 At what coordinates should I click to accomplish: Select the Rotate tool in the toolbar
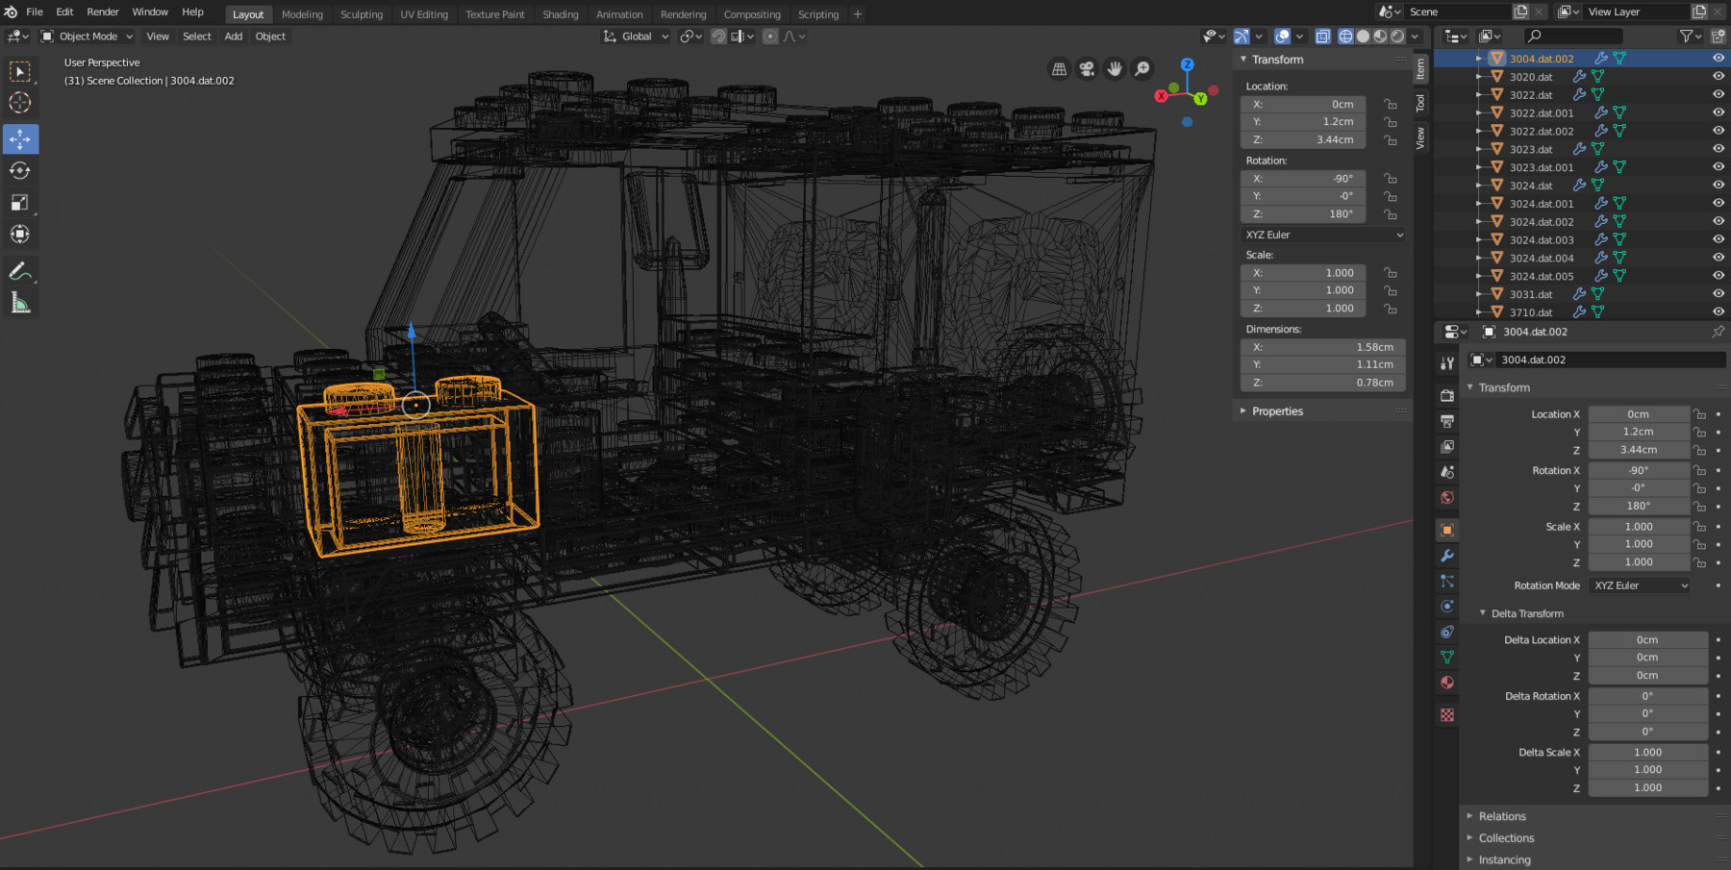pyautogui.click(x=20, y=170)
